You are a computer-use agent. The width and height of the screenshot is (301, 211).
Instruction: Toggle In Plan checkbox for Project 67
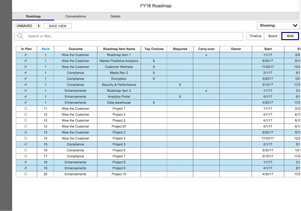point(26,126)
